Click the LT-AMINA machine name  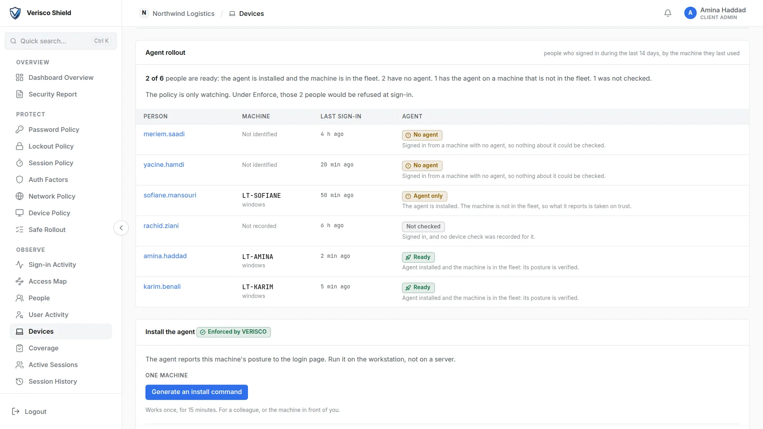pyautogui.click(x=258, y=257)
